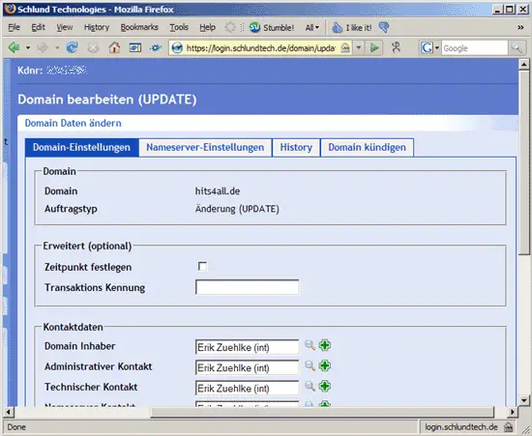This screenshot has width=532, height=436.
Task: Open the Bookmarks menu
Action: (139, 27)
